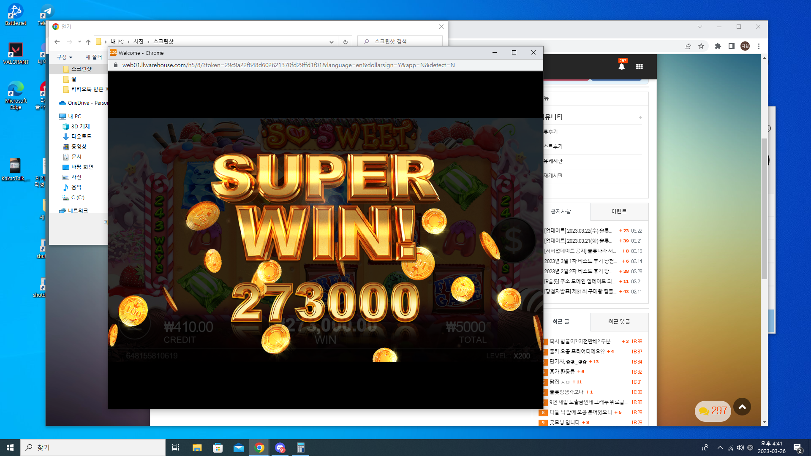
Task: Go up one folder level in file dialog
Action: coord(88,42)
